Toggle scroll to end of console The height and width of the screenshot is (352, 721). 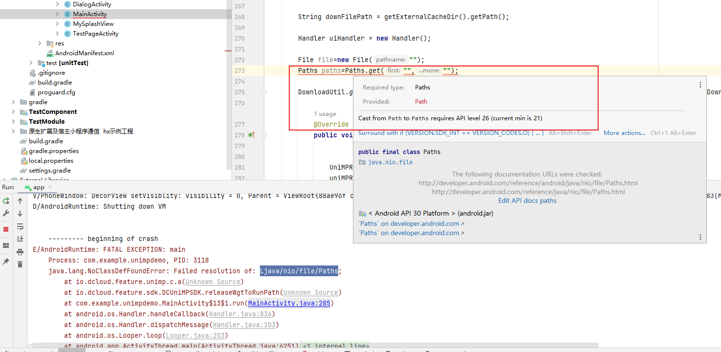point(20,239)
